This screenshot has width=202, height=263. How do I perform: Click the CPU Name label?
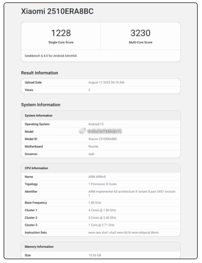[x=29, y=177]
